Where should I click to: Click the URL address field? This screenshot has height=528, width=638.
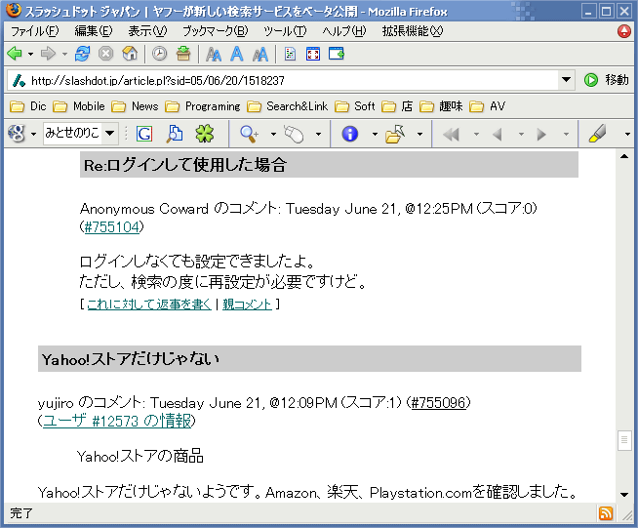pos(293,80)
